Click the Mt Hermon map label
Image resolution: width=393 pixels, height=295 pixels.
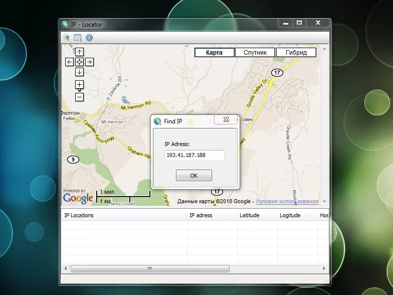click(112, 122)
